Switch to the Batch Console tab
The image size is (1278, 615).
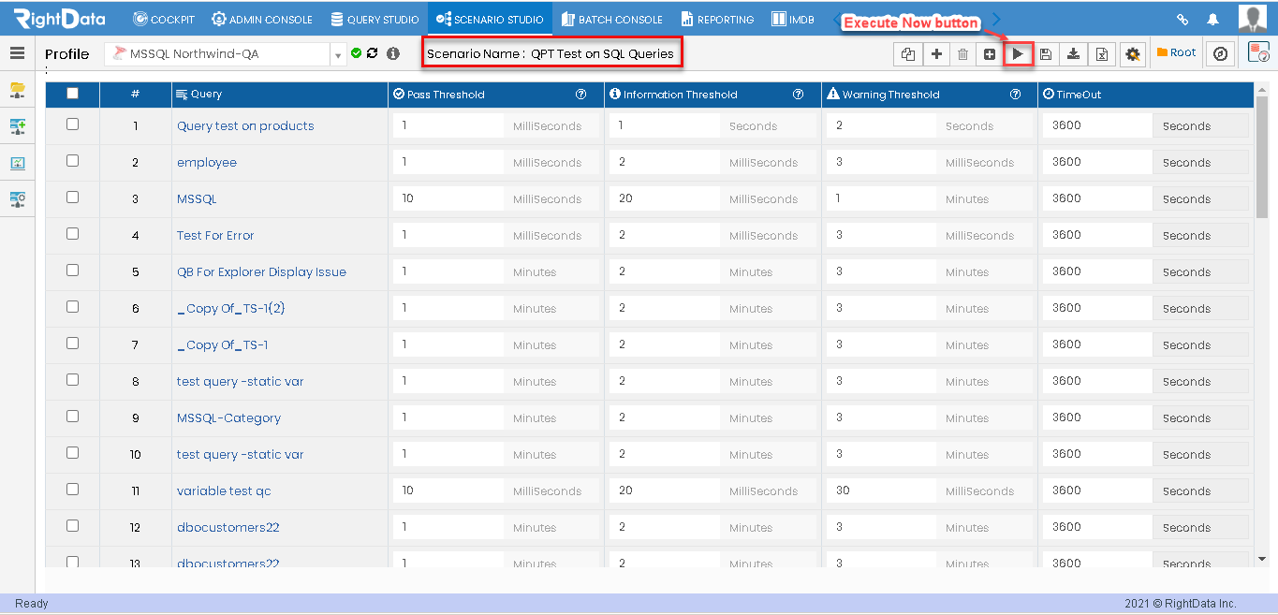point(611,19)
